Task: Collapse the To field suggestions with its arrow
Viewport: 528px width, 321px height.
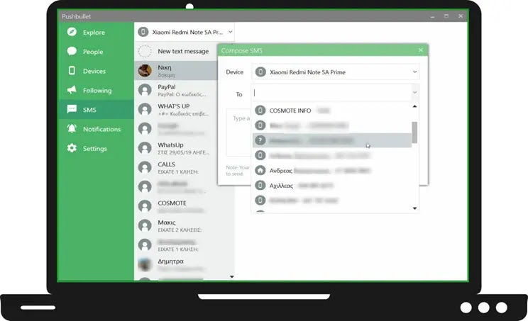Action: pos(415,92)
